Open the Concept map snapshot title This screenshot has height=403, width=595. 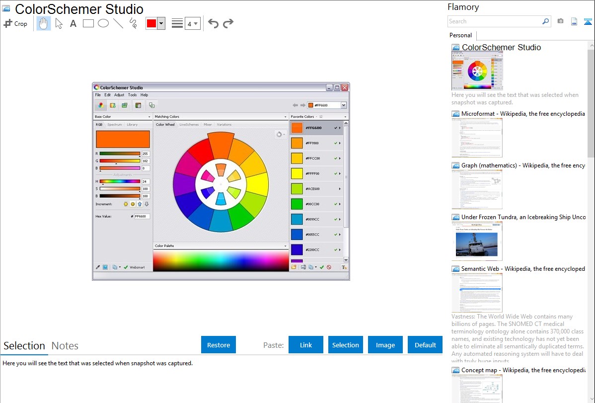coord(523,370)
